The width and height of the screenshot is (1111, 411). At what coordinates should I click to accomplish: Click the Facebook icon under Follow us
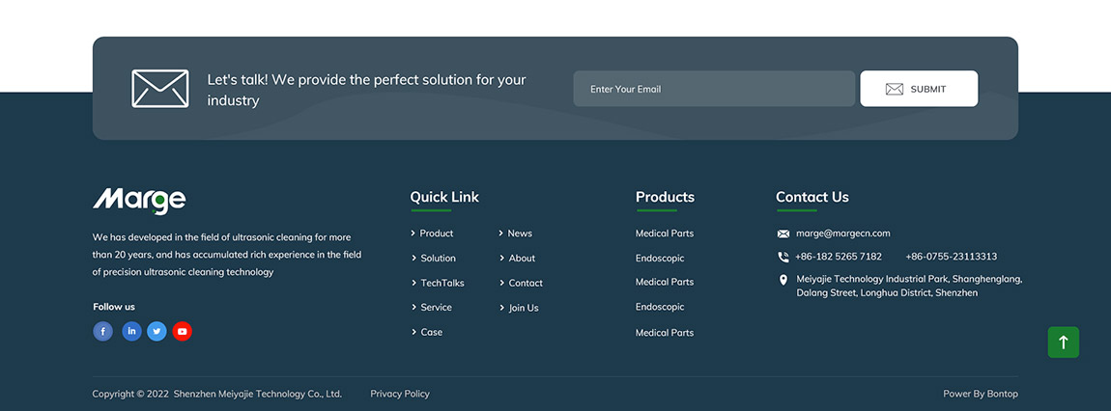[x=102, y=331]
